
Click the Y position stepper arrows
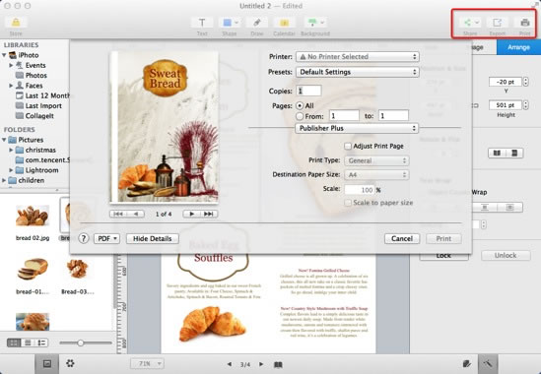[x=525, y=82]
